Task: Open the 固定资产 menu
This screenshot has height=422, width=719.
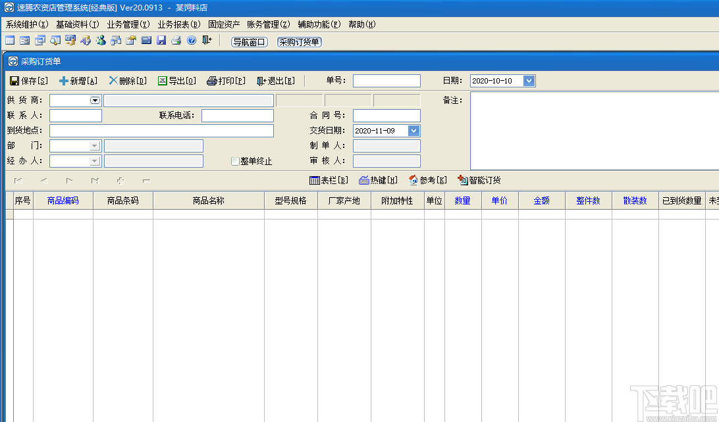Action: pos(224,25)
